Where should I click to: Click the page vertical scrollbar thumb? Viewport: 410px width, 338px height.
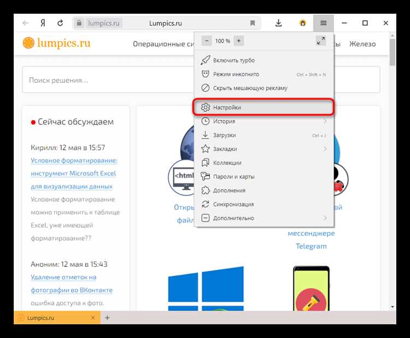pyautogui.click(x=392, y=53)
